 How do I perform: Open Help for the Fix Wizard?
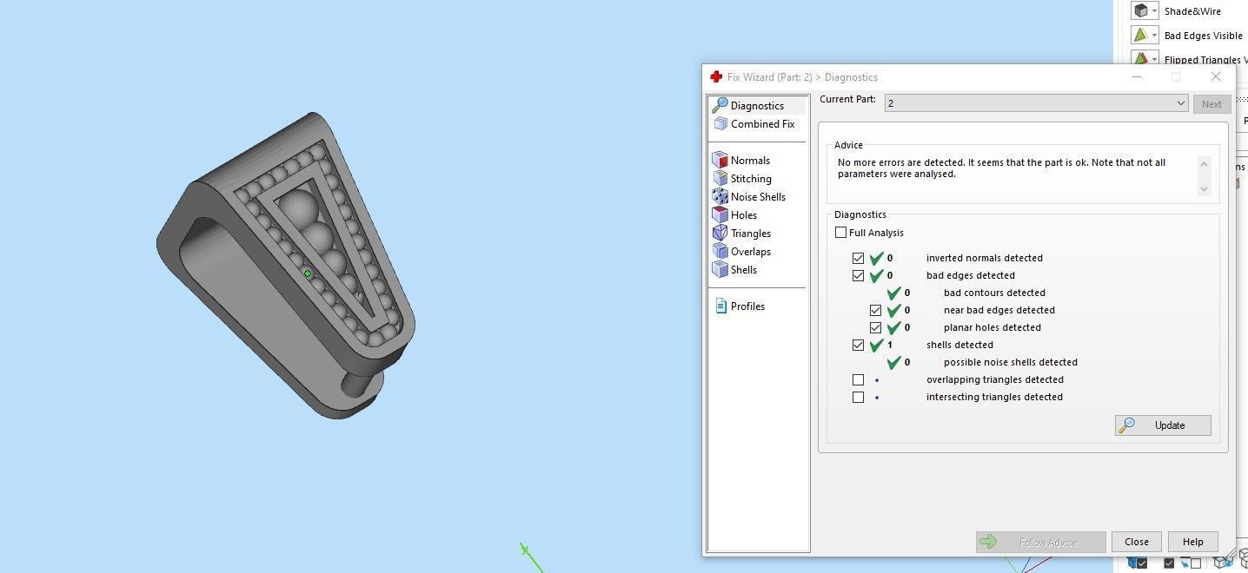1193,542
